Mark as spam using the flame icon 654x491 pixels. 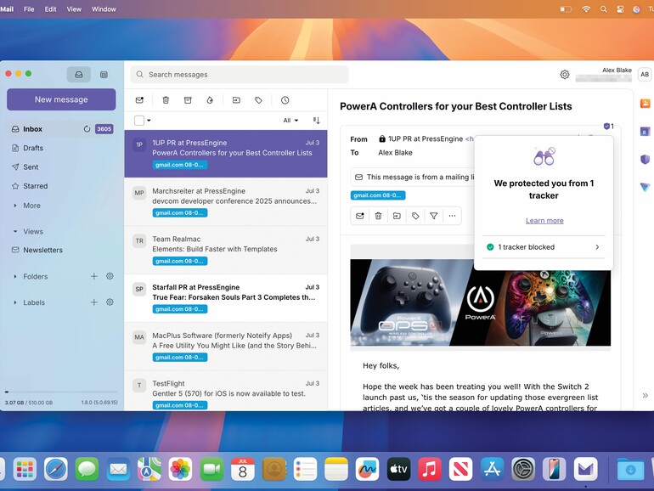(210, 100)
